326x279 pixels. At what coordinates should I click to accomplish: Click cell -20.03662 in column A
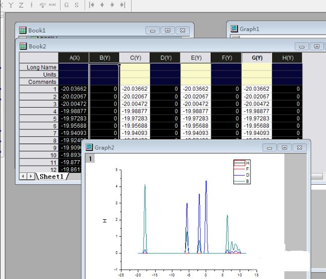click(x=74, y=89)
